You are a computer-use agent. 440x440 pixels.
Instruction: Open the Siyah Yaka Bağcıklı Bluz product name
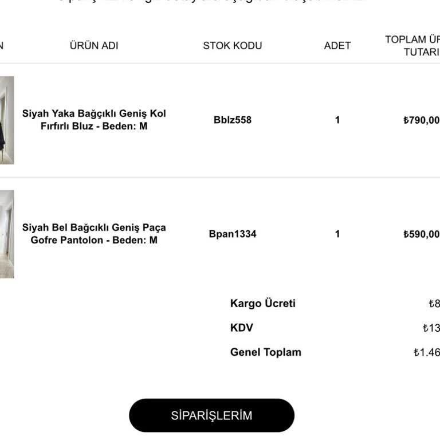point(94,120)
